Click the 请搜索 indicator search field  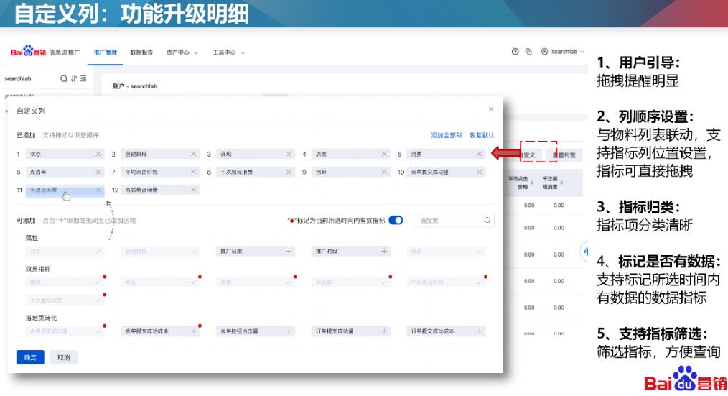(449, 221)
